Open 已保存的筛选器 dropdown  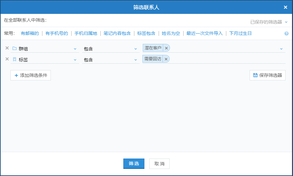click(x=269, y=22)
